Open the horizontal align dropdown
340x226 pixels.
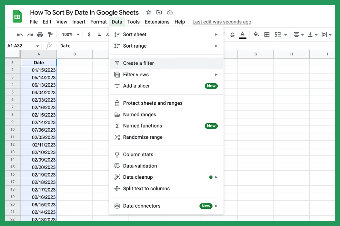point(299,35)
